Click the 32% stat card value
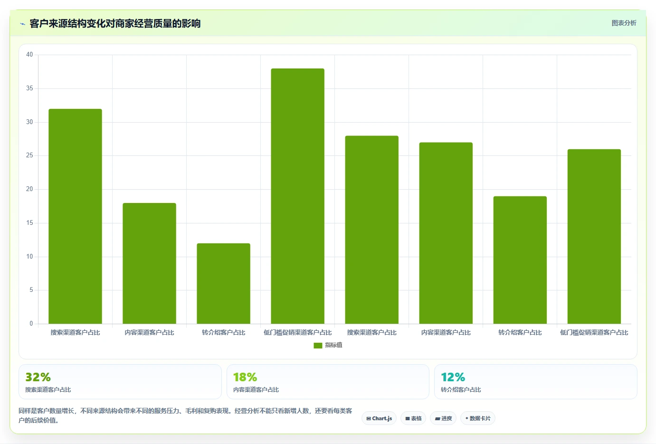This screenshot has height=444, width=656. 38,377
